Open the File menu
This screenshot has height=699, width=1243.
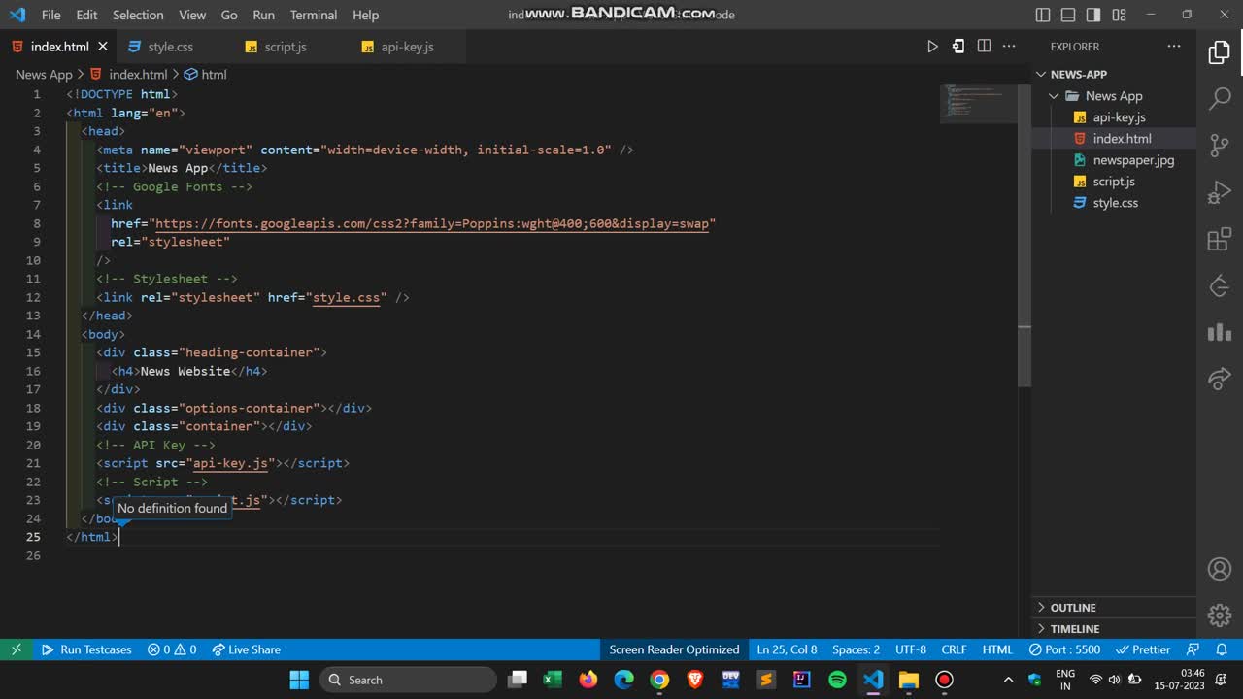pos(50,15)
